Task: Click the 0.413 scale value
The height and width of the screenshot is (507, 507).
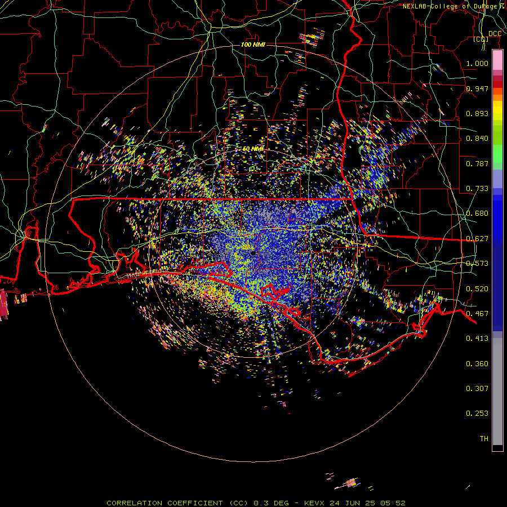Action: coord(477,339)
